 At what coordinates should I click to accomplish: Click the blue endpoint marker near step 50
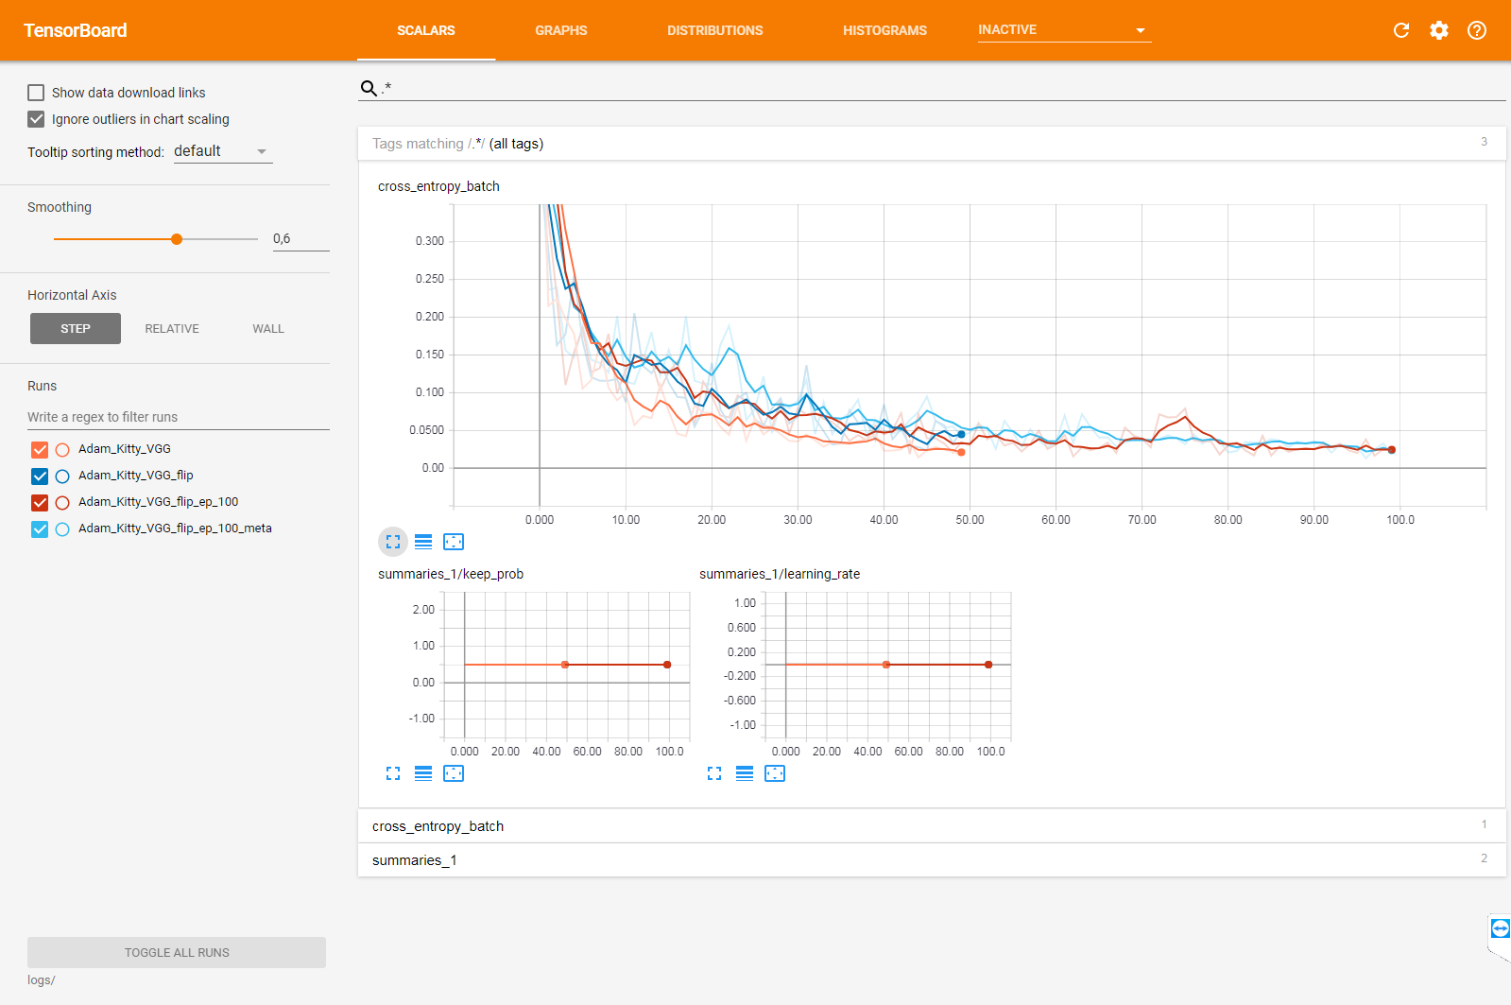click(x=961, y=435)
